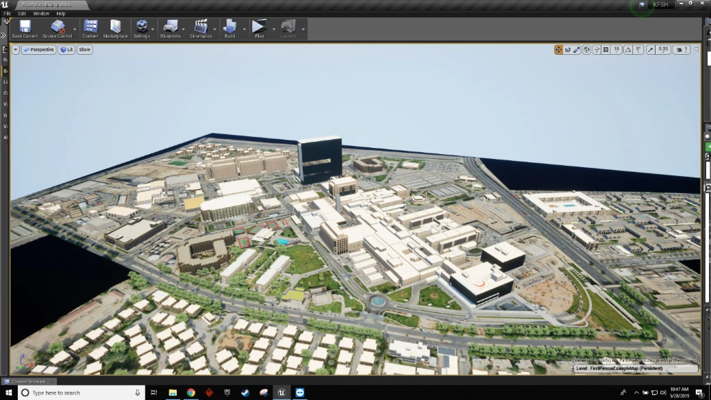Toggle world/local transform space globe
This screenshot has width=711, height=400.
[x=587, y=49]
